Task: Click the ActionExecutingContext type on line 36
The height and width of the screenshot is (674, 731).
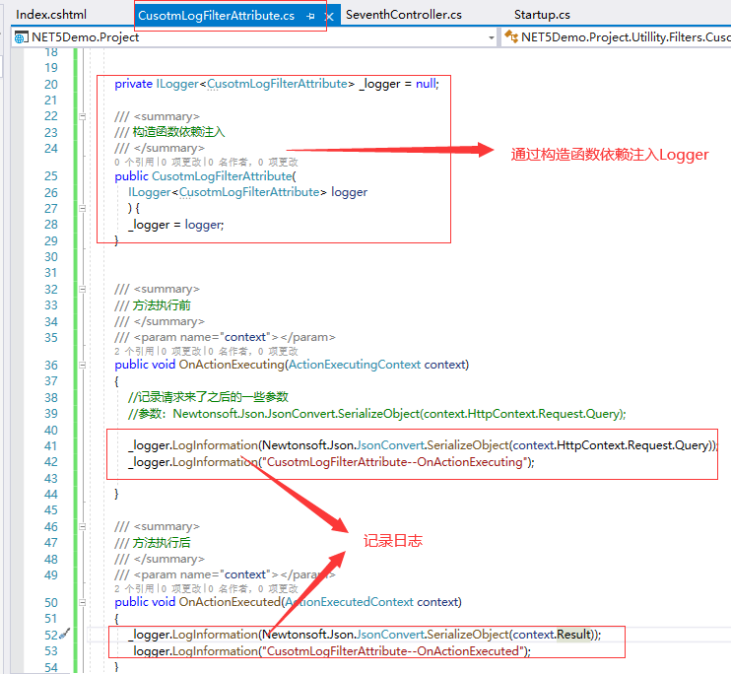Action: (x=355, y=365)
